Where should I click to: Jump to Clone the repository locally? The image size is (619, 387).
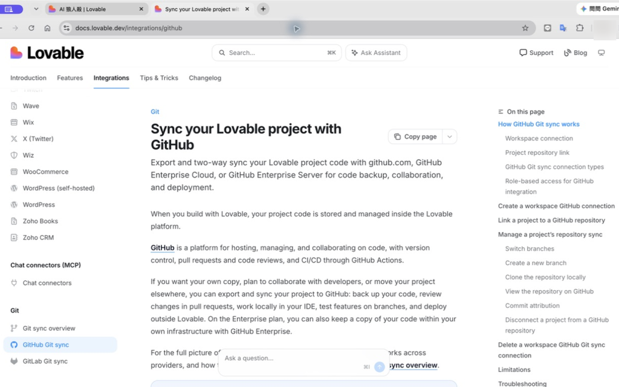pyautogui.click(x=545, y=277)
